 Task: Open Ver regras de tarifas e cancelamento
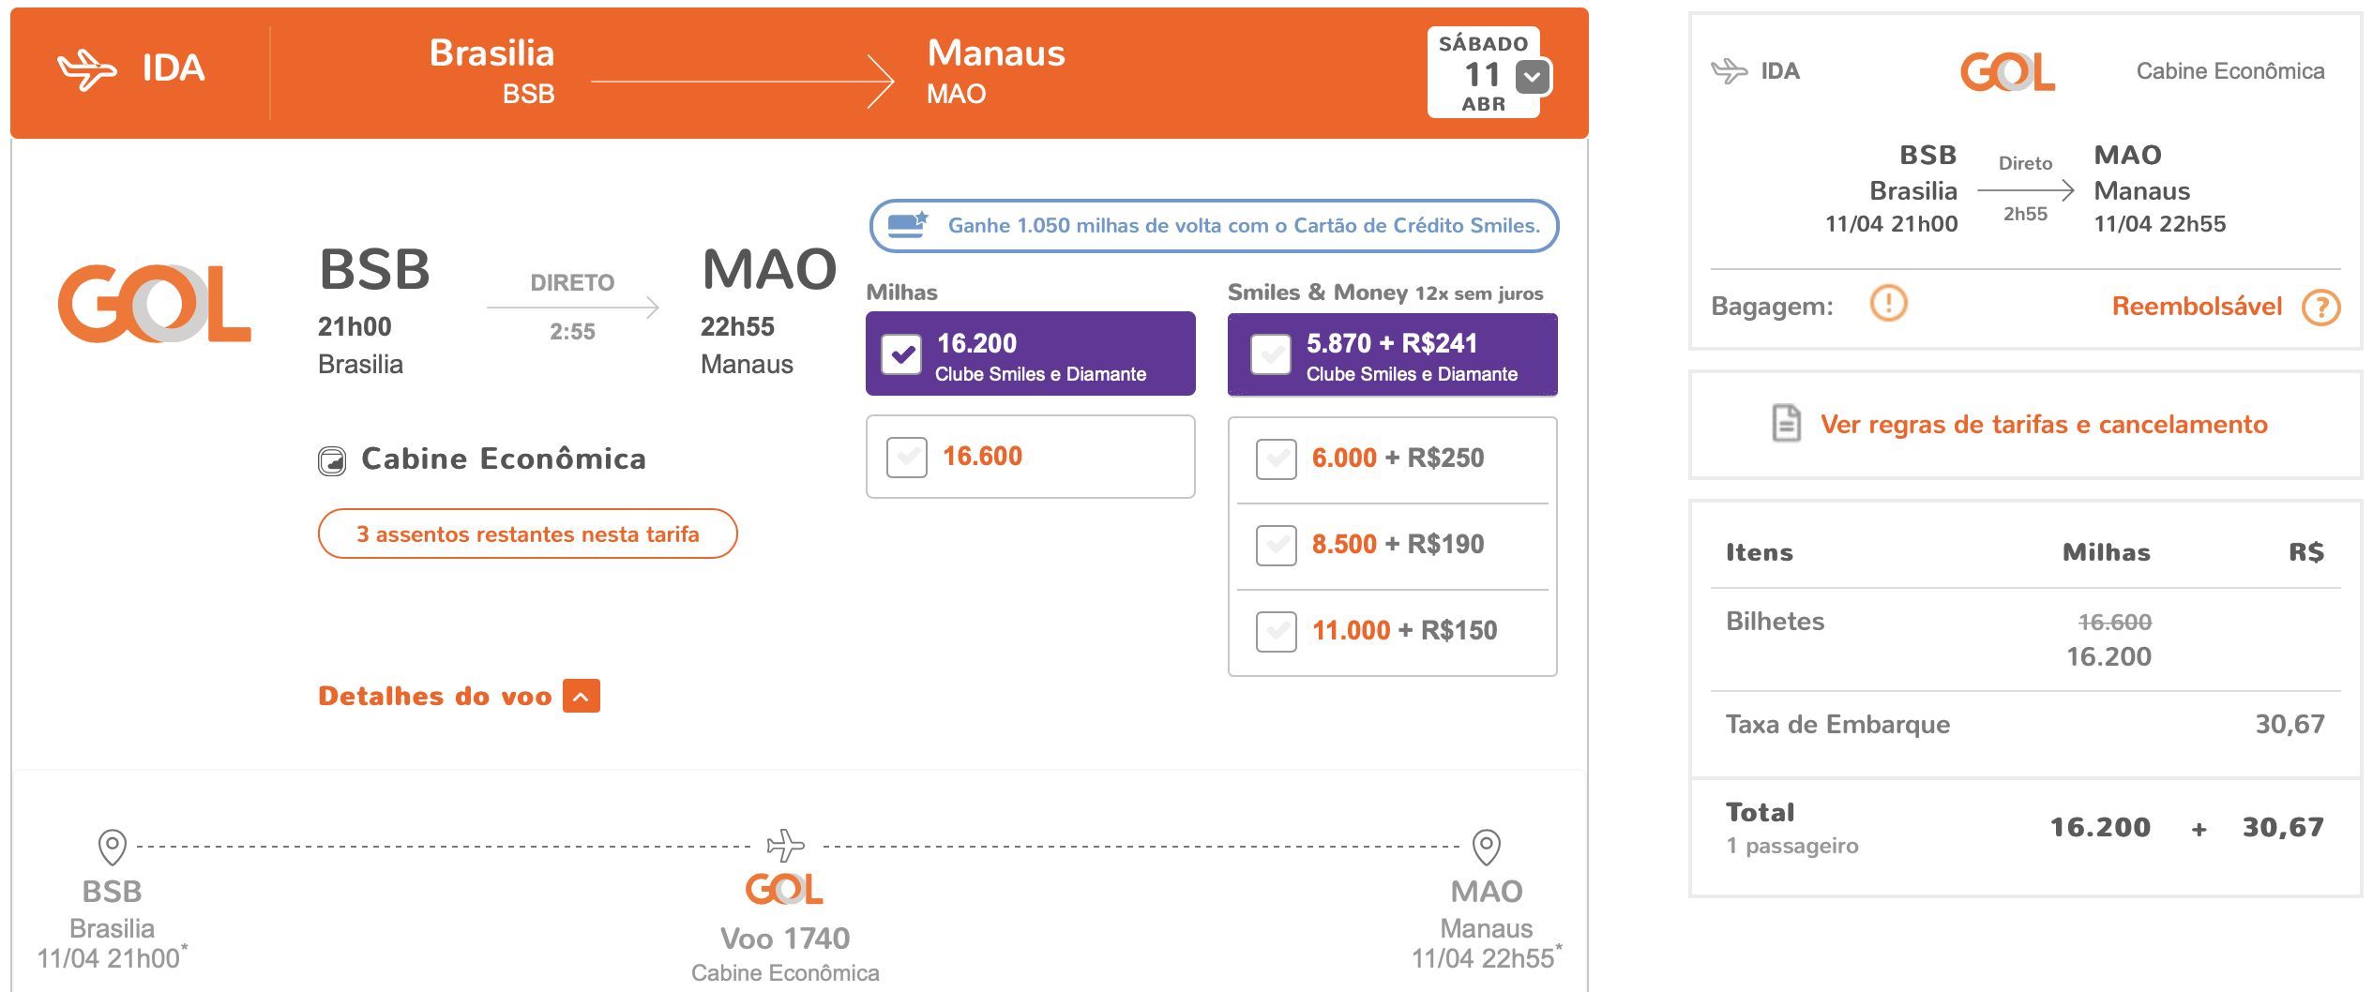coord(2044,425)
